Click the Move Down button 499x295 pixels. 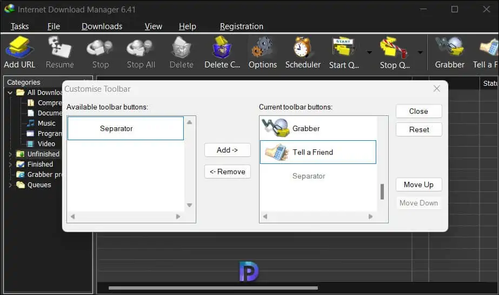(419, 203)
